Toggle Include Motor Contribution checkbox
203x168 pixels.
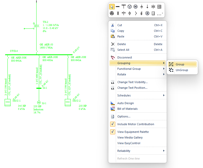113,124
